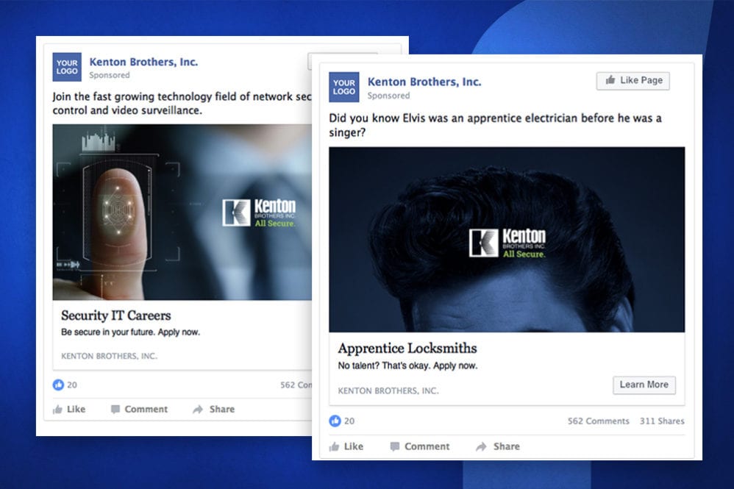Screen dimensions: 734x489
Task: Click KENTON BROTHERS, INC. caption under Security IT Careers
Action: (x=109, y=356)
